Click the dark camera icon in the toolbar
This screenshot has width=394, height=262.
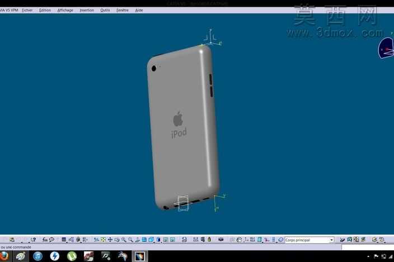pos(221,240)
